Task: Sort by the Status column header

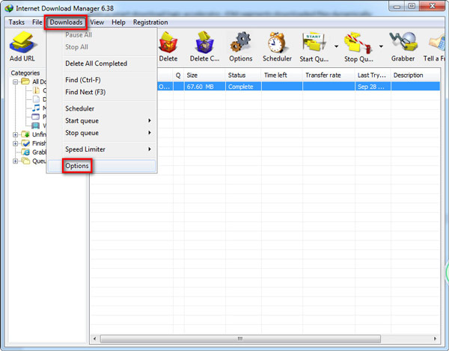Action: (243, 75)
